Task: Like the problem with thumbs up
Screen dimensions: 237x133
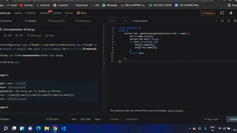Action: tap(7, 35)
